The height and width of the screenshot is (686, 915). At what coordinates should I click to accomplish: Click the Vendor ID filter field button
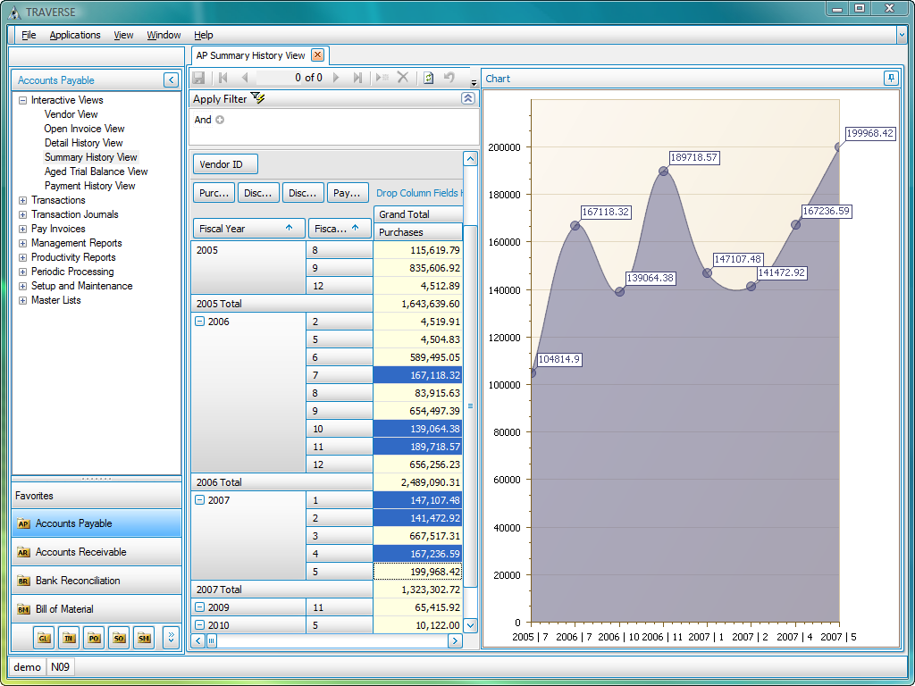click(225, 164)
